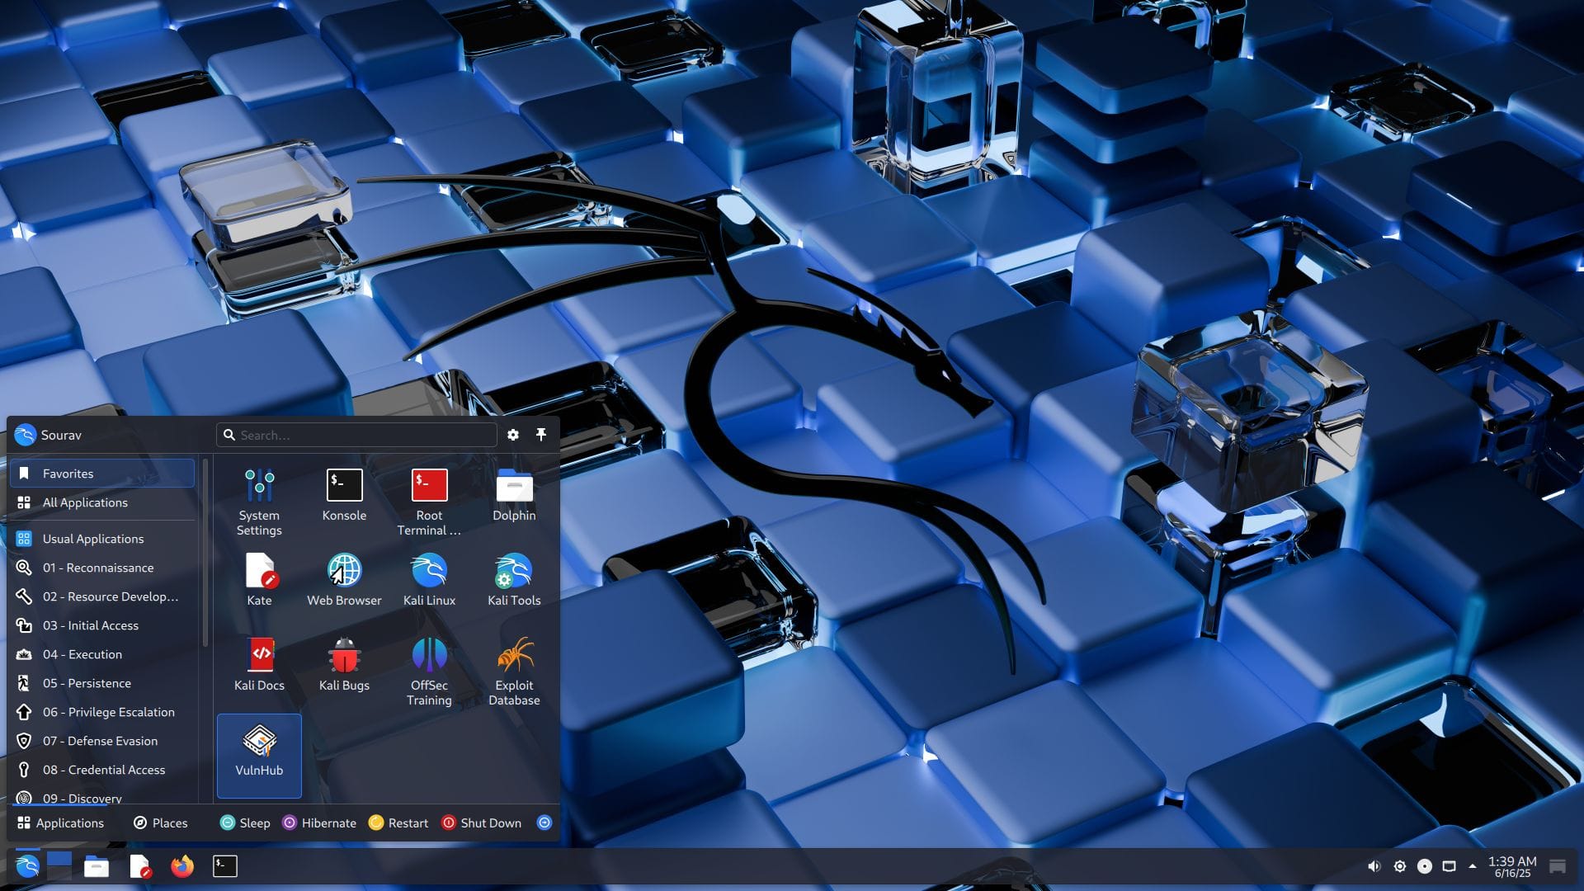Image resolution: width=1584 pixels, height=891 pixels.
Task: Open Konsole from the launcher
Action: (x=344, y=493)
